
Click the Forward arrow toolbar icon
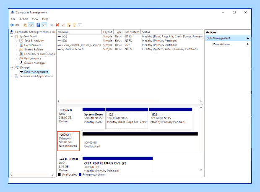(18, 25)
